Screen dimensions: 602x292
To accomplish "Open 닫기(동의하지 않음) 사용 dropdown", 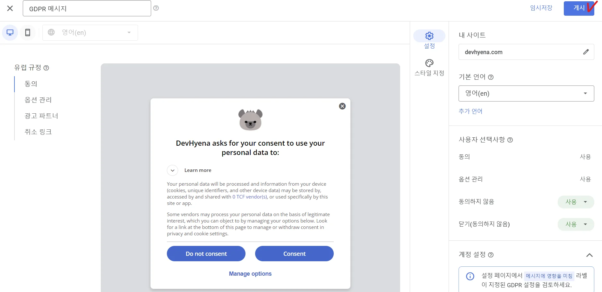I will [x=576, y=224].
